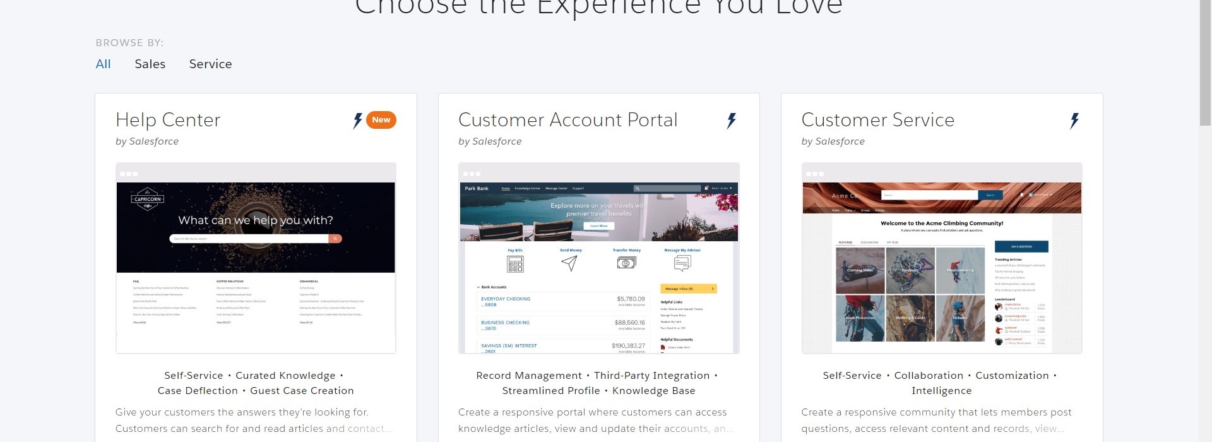Expand the Topics dropdown in Acme navigation bar
The width and height of the screenshot is (1212, 442).
850,210
